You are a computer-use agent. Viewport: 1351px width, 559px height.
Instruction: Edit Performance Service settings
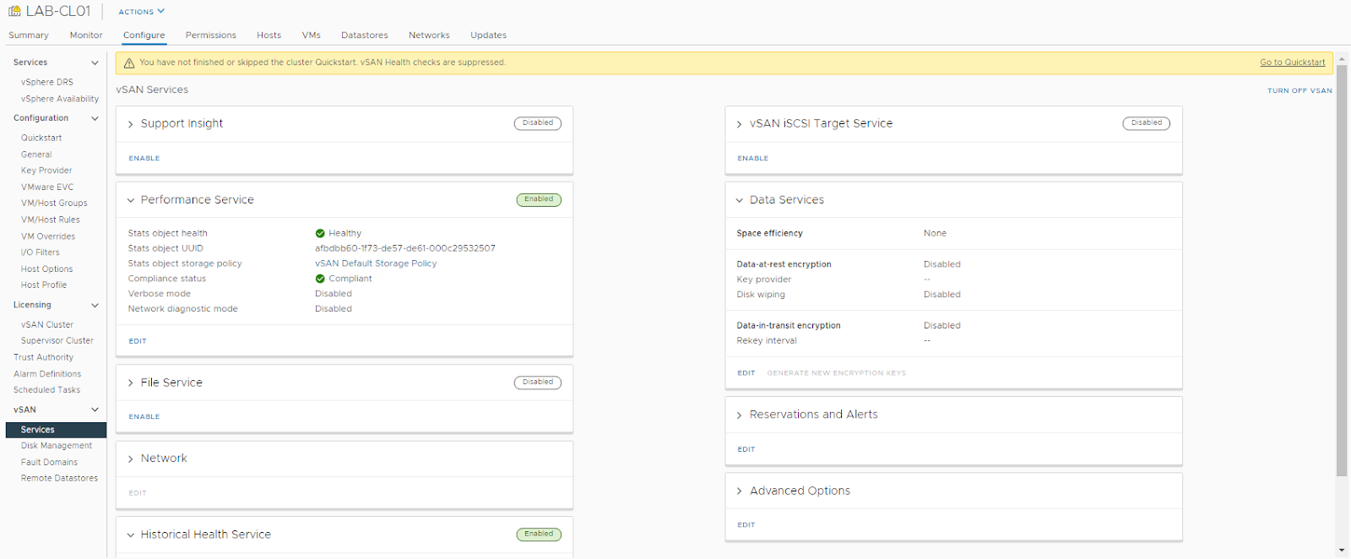(x=138, y=341)
